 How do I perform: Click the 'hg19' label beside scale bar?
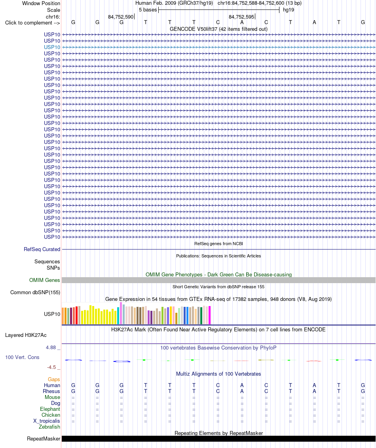(289, 10)
